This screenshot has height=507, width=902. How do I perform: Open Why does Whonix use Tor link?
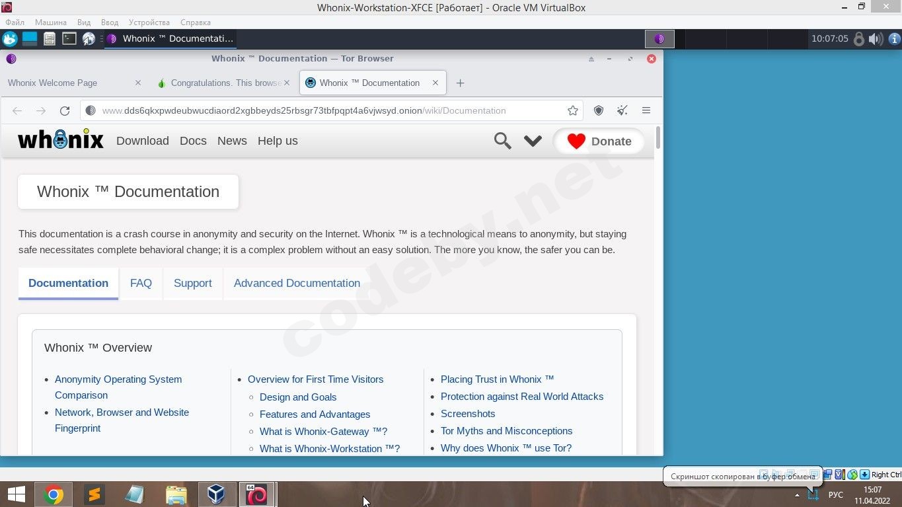click(506, 448)
